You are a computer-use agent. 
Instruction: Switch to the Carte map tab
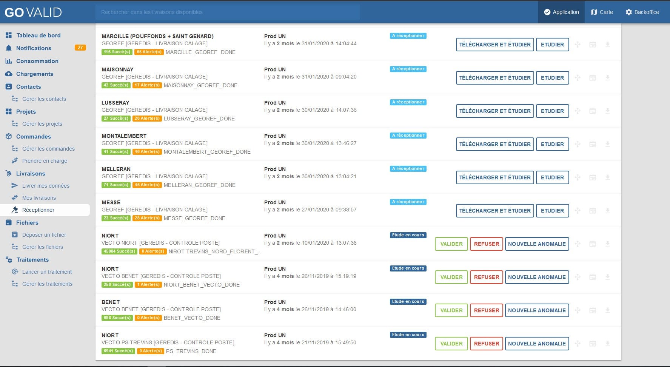click(x=602, y=12)
